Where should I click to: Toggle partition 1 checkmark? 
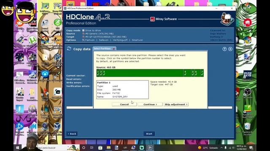coord(98,74)
